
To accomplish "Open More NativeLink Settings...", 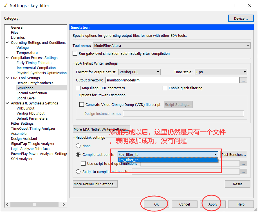I will click(95, 184).
